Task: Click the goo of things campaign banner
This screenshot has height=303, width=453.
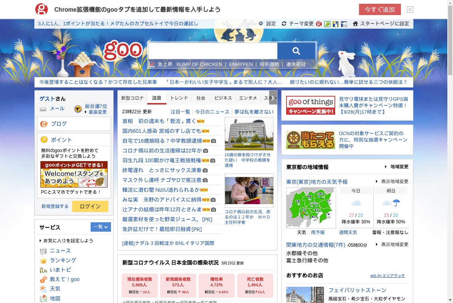Action: [311, 105]
